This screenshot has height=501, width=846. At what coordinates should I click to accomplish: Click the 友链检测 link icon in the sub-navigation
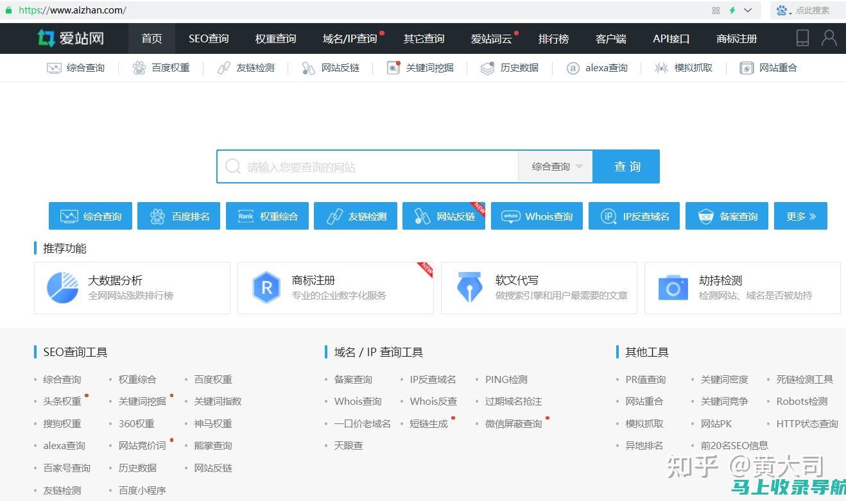(223, 68)
